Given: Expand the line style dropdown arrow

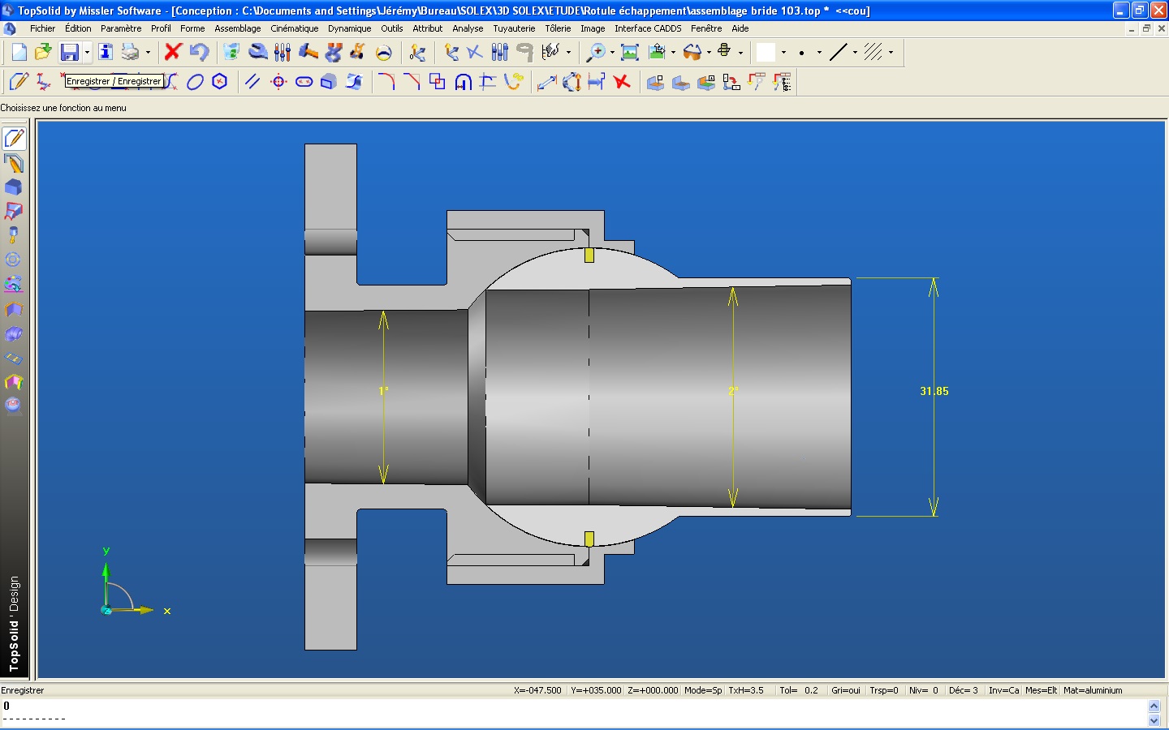Looking at the screenshot, I should [855, 53].
